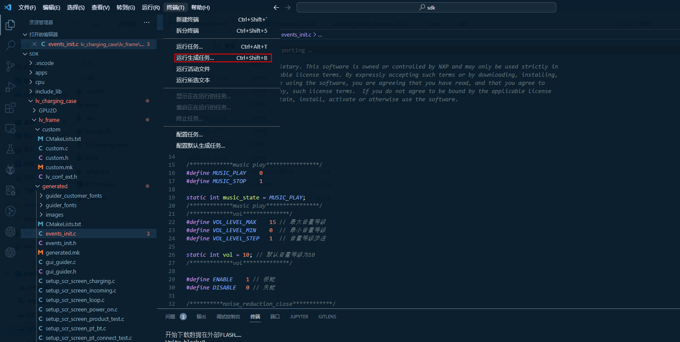
Task: Click the VS Code logo in title bar
Action: coord(8,7)
